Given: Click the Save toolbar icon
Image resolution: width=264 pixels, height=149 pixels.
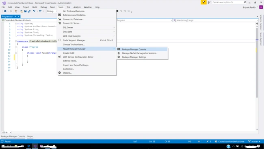Looking at the screenshot, I should click(25, 11).
